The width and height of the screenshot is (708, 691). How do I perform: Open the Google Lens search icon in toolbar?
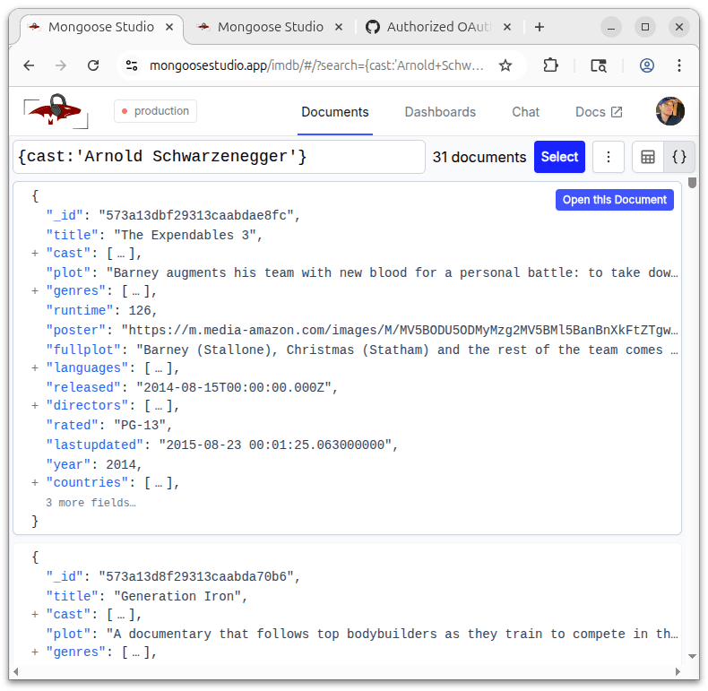click(599, 65)
